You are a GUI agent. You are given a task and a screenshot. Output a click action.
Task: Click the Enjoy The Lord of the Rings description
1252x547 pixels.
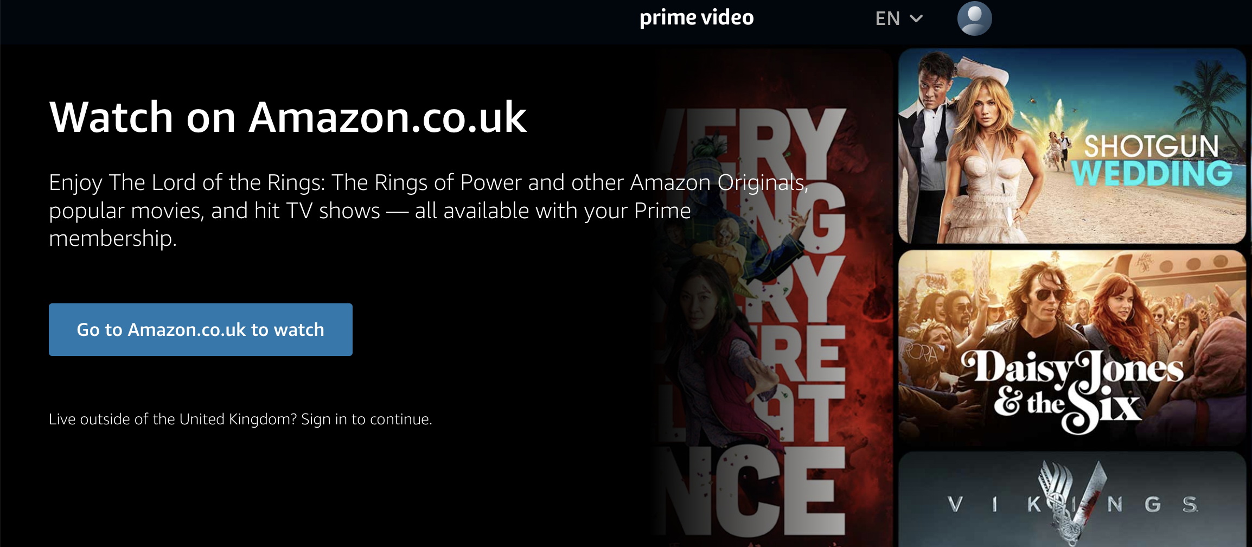point(429,210)
